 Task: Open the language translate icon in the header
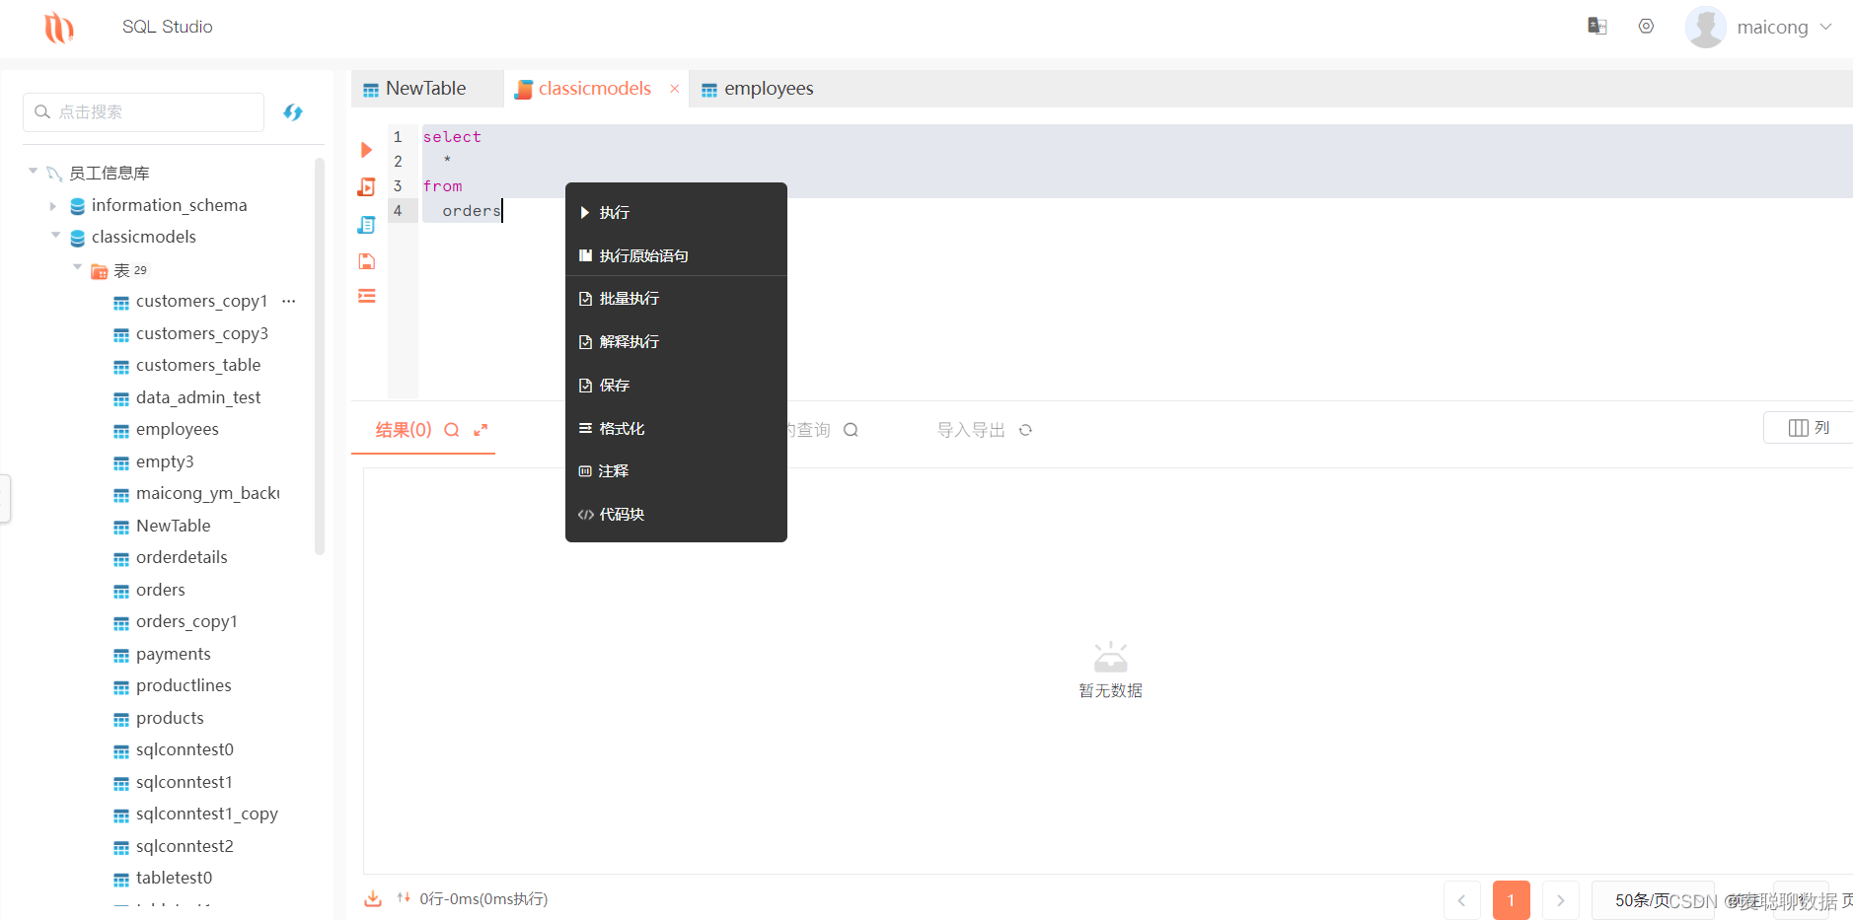pos(1596,27)
